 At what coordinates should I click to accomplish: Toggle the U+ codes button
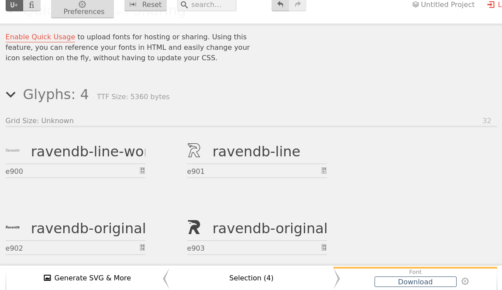(14, 5)
